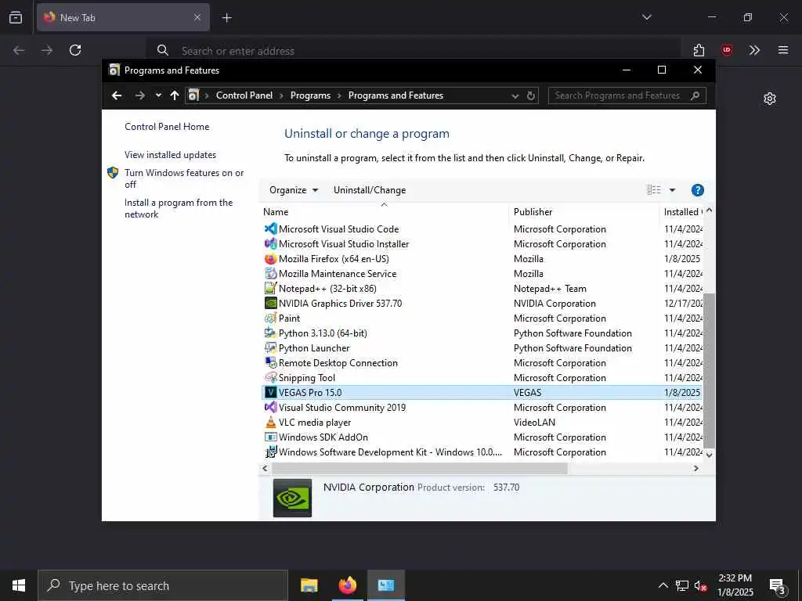The height and width of the screenshot is (601, 802).
Task: Click the Mozilla Maintenance Service icon
Action: [x=270, y=273]
